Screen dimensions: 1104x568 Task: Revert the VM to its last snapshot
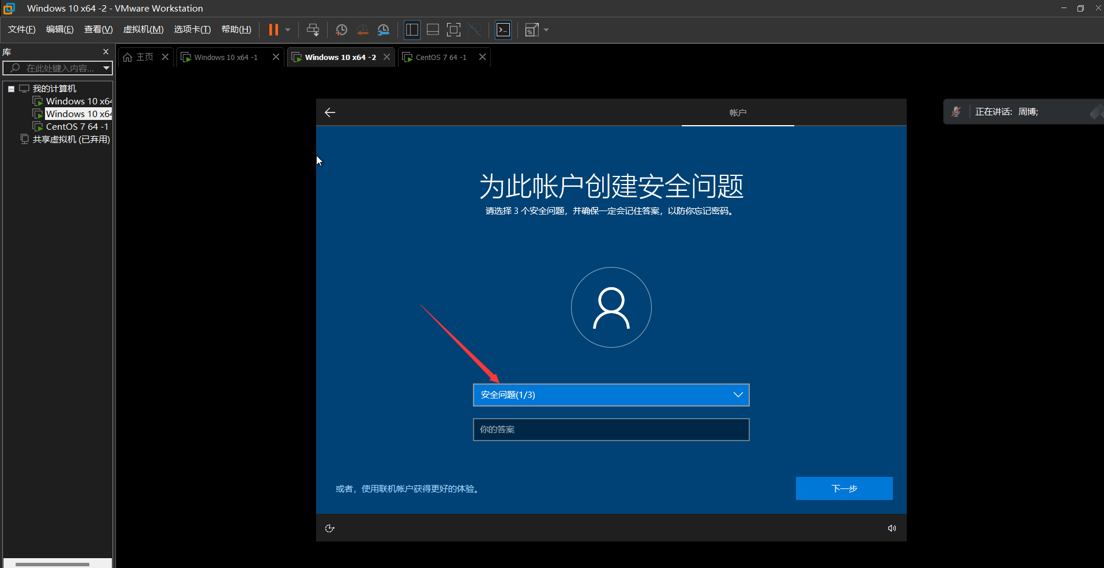362,29
